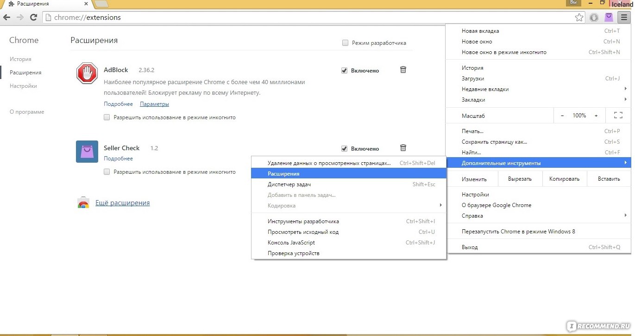Open AdBlock Параметры link
Viewport: 635px width, 336px height.
154,104
